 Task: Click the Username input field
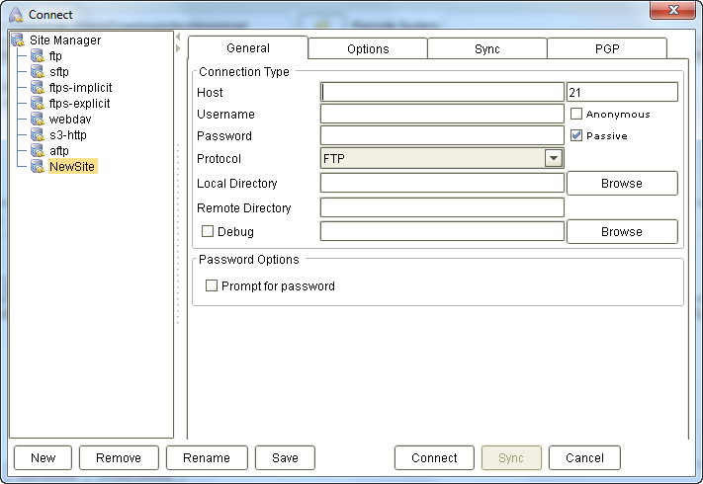[x=442, y=114]
